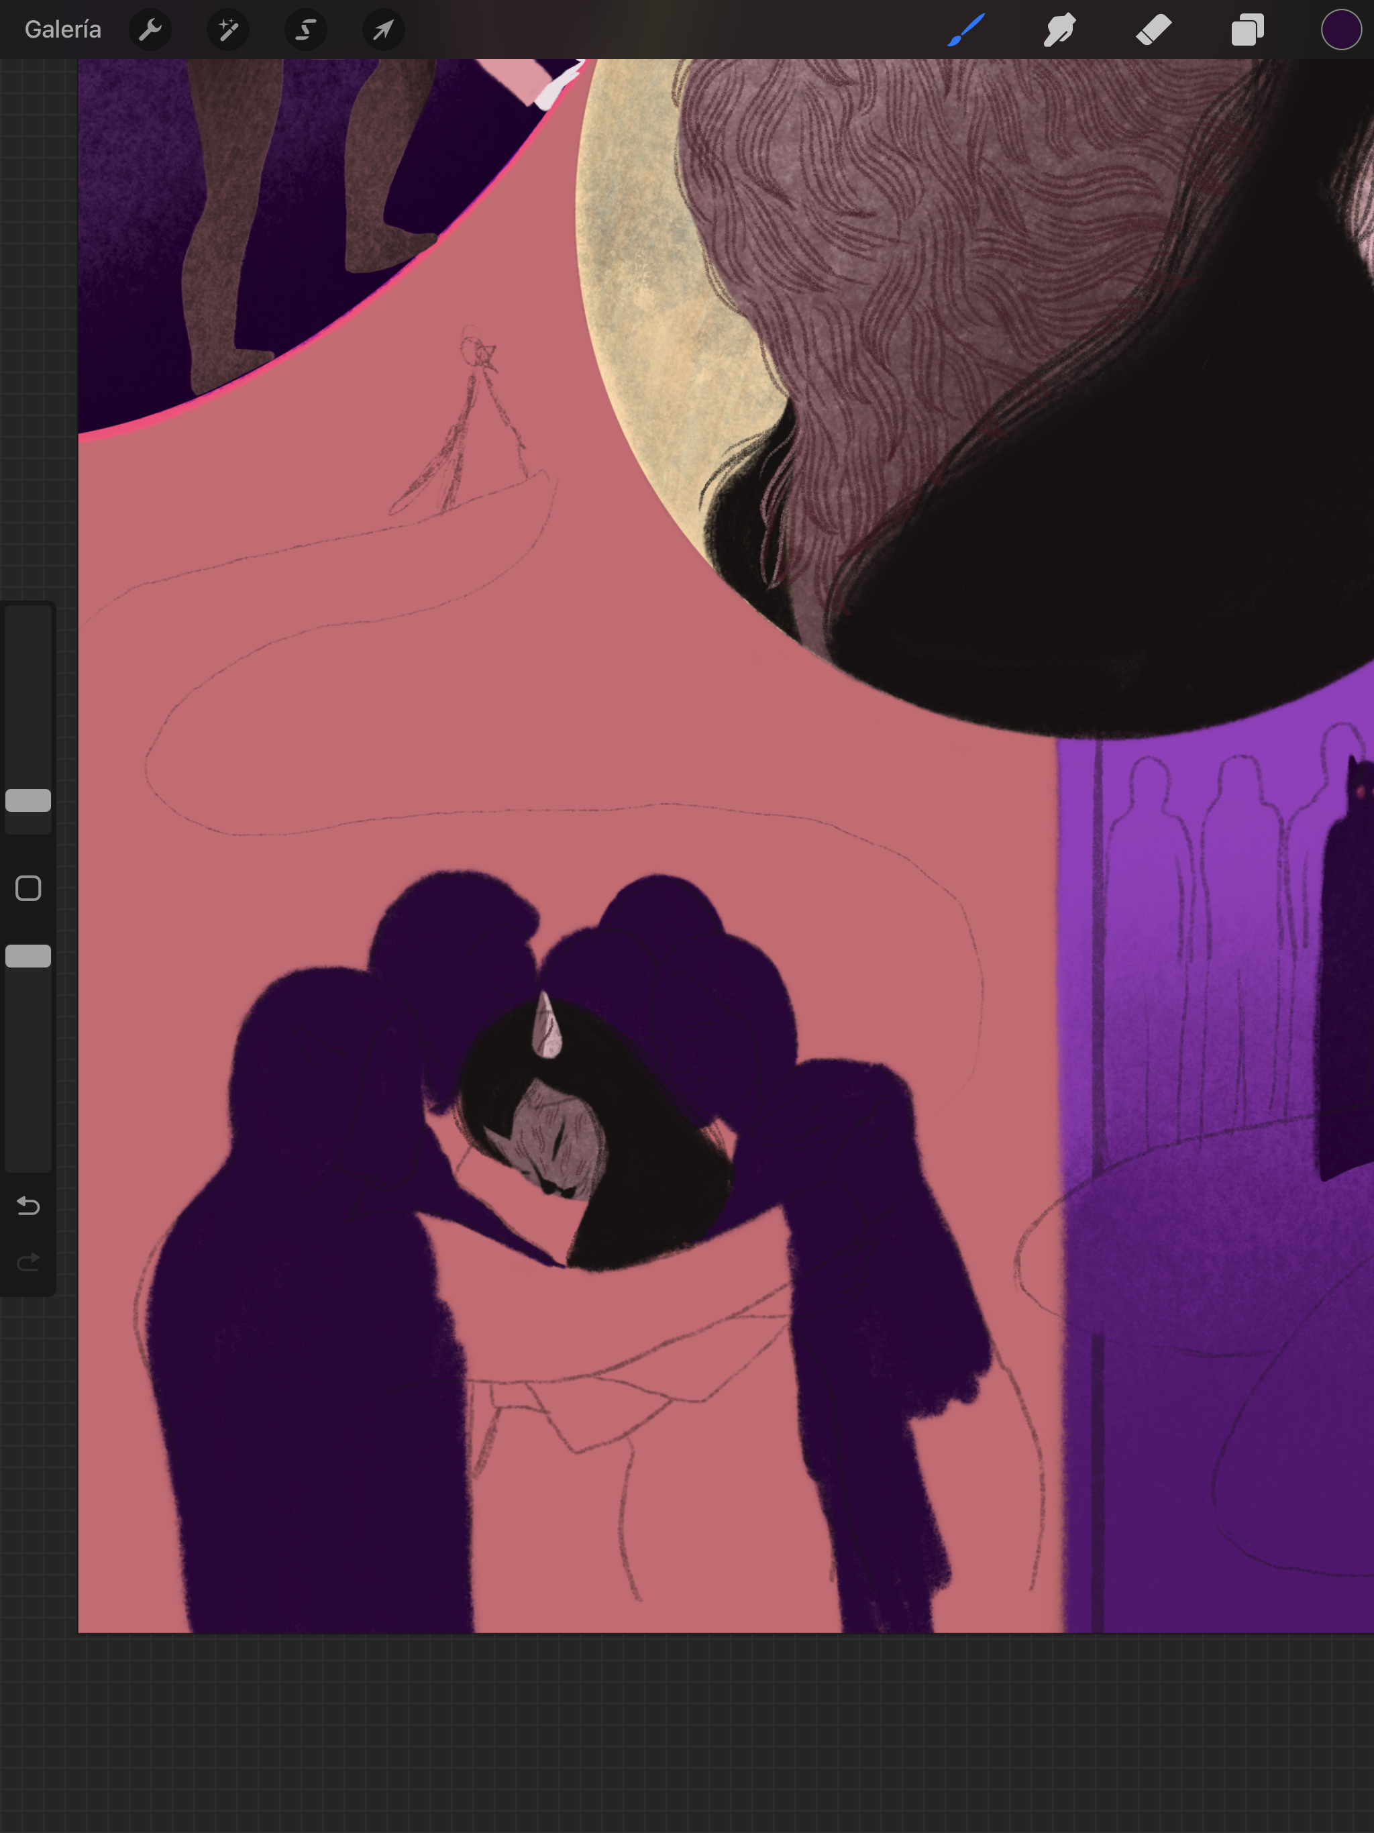This screenshot has width=1374, height=1833.
Task: Open the Adjustments magic wand menu
Action: (x=228, y=30)
